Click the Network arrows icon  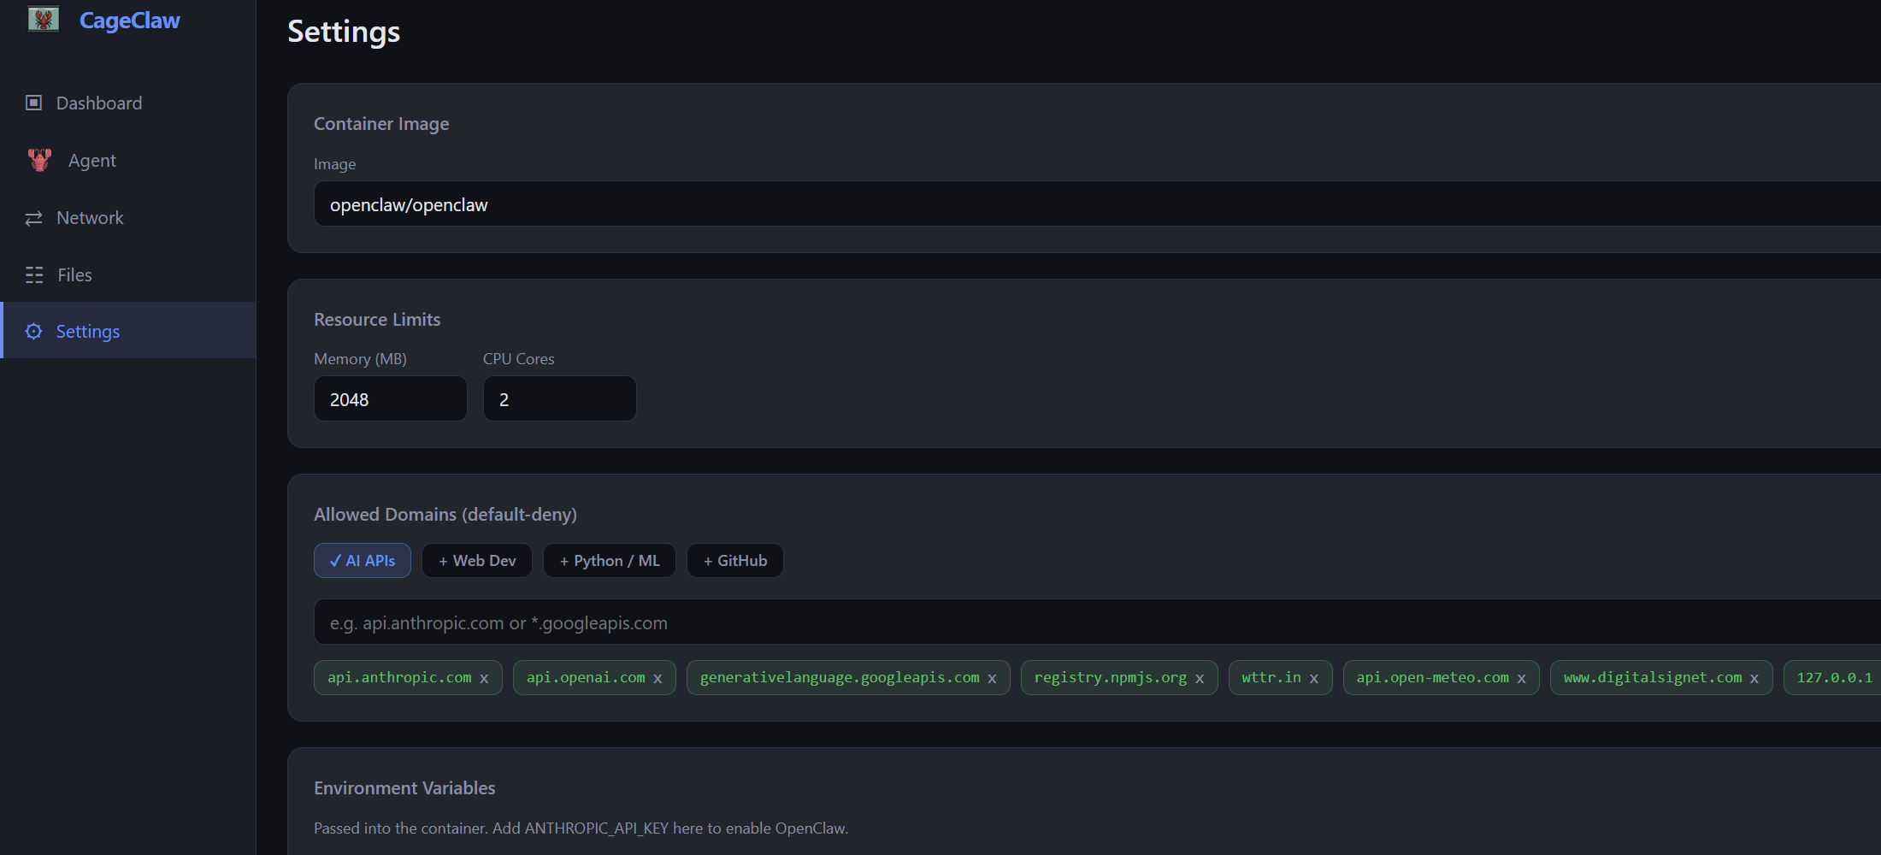click(33, 217)
